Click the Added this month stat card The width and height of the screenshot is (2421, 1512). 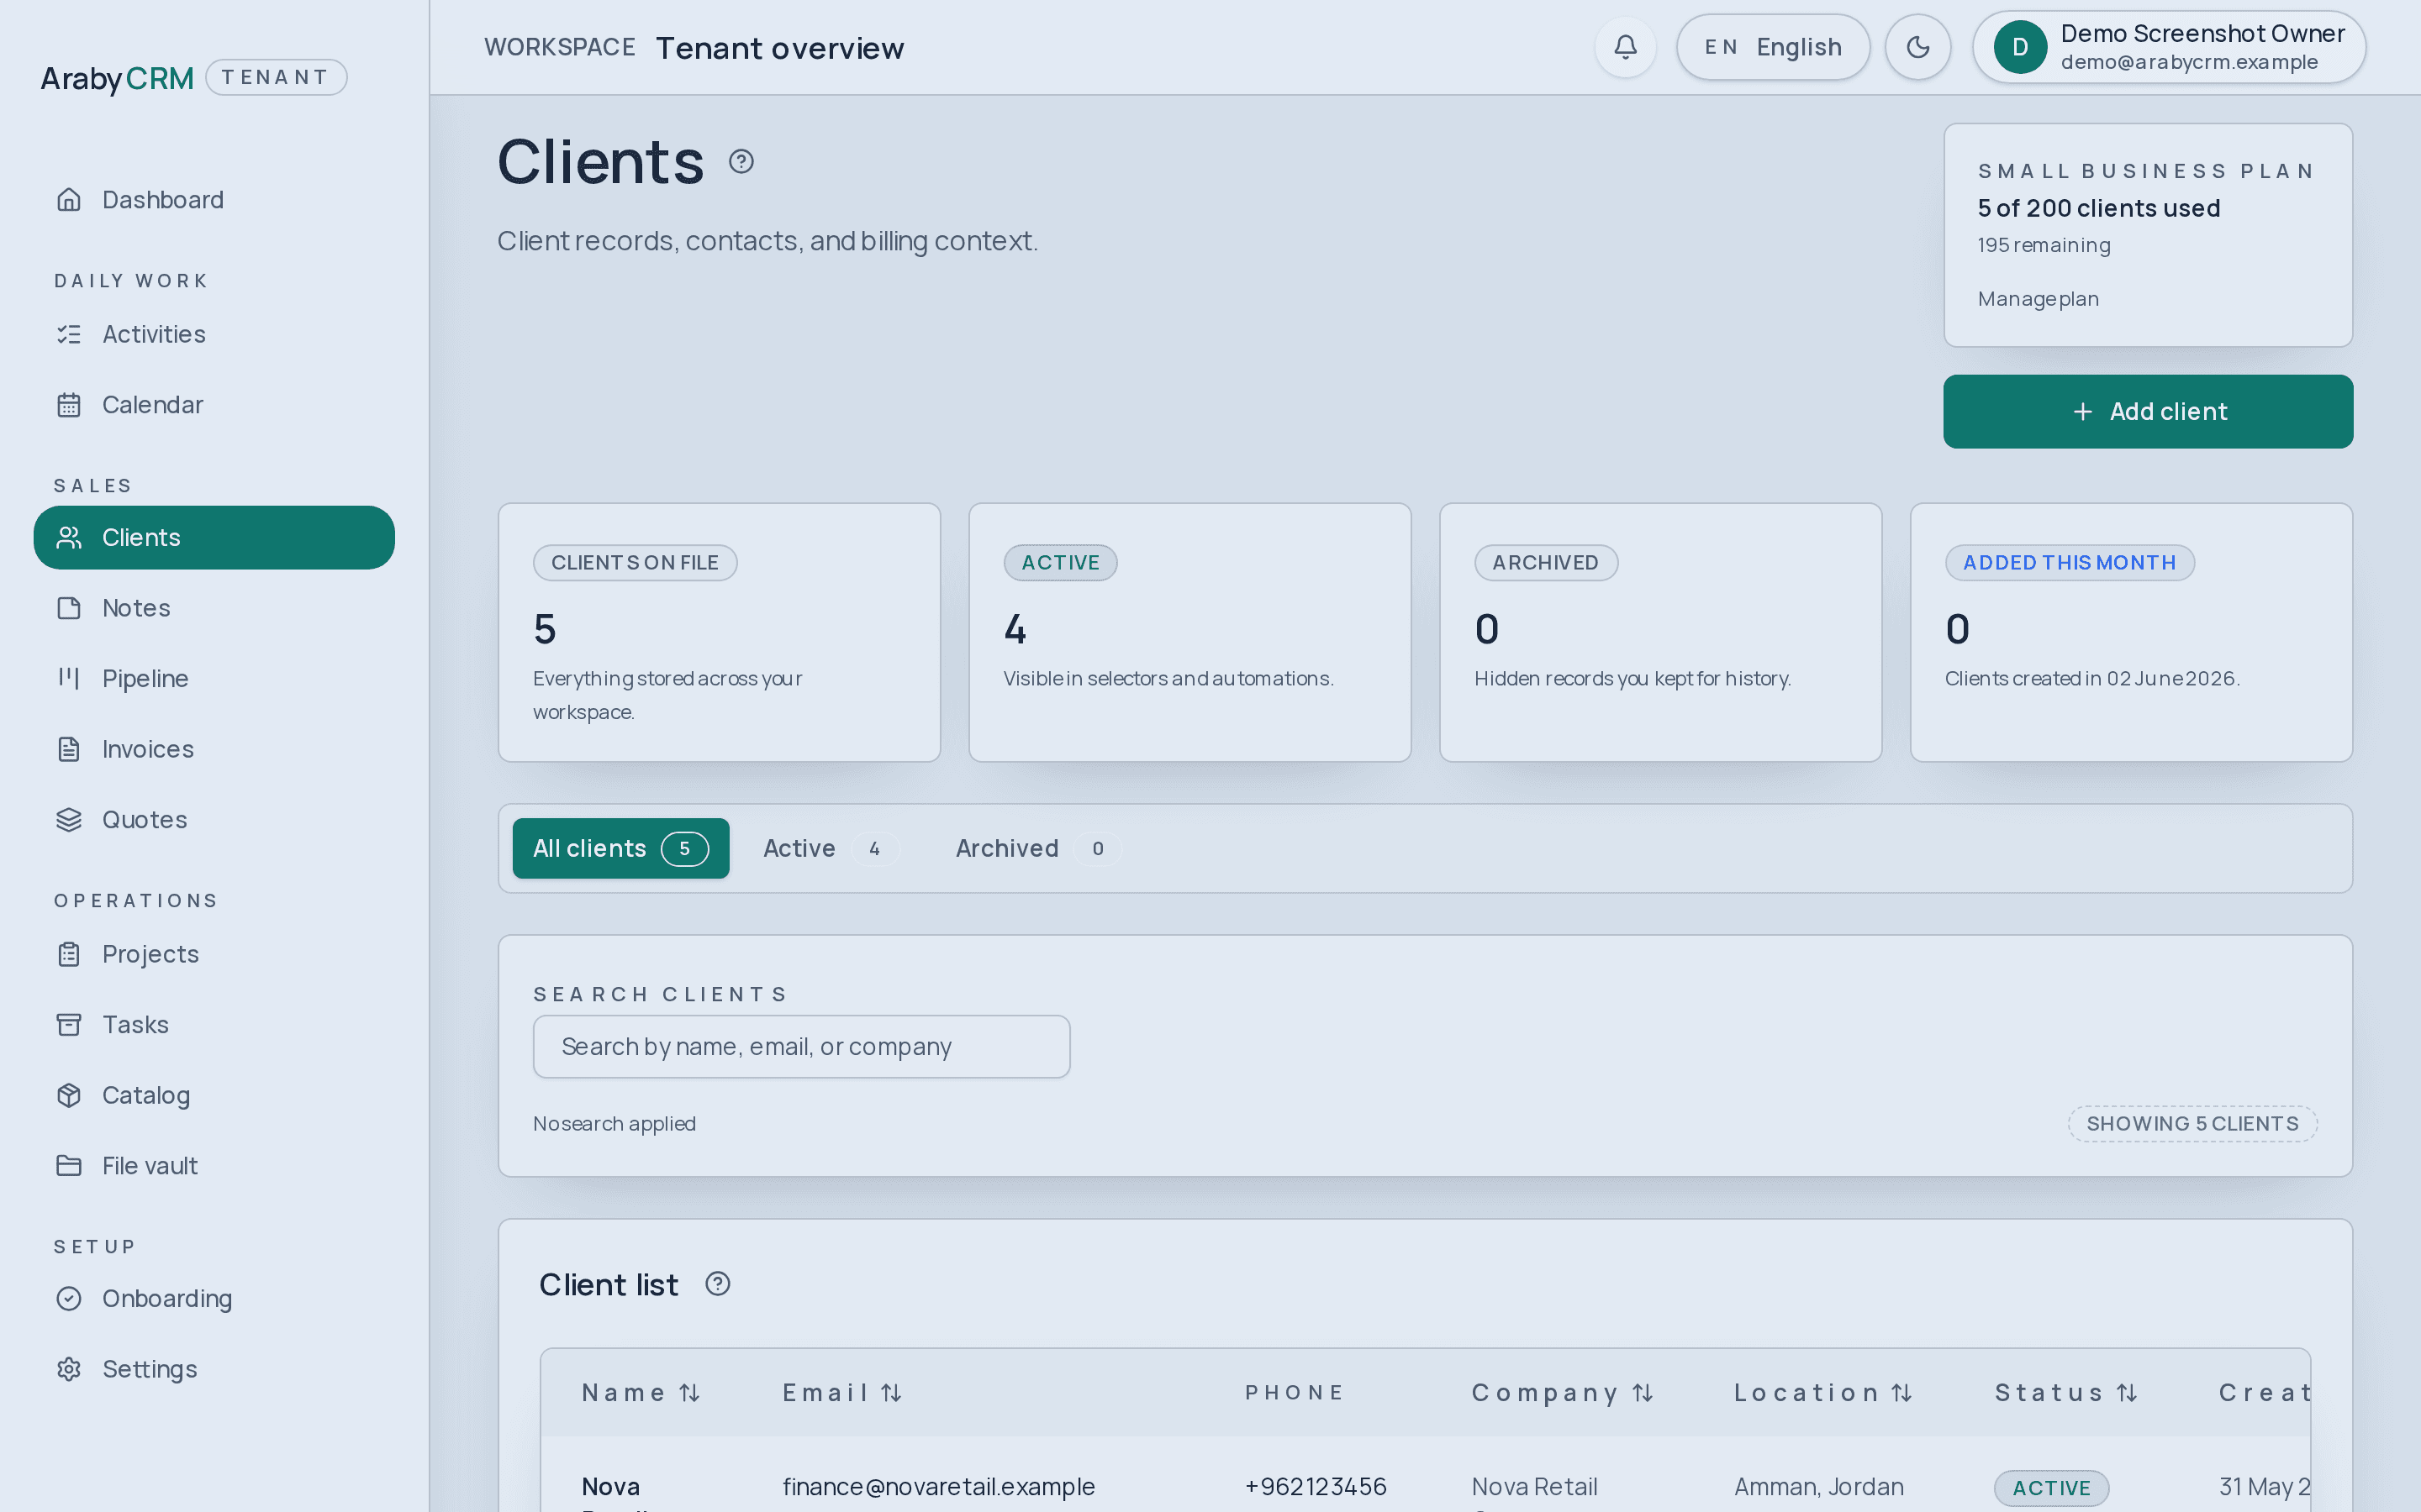[x=2131, y=632]
